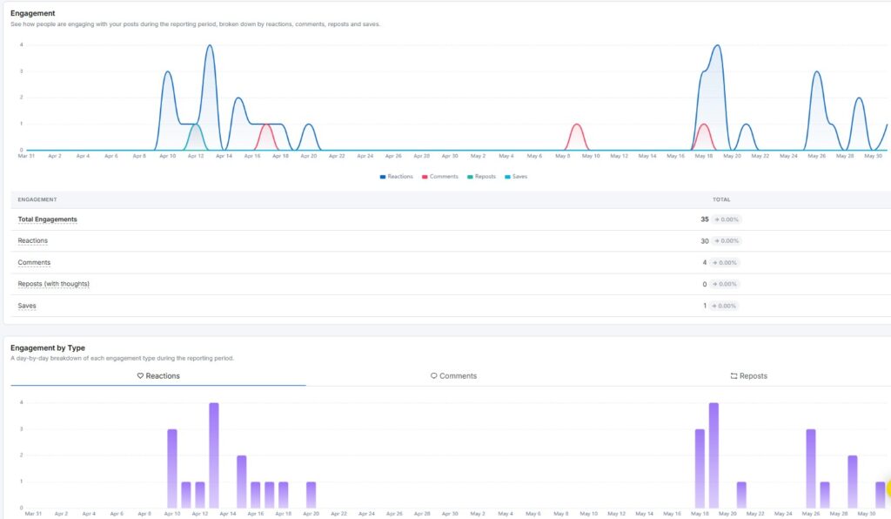Switch to the Reposts tab

click(748, 375)
